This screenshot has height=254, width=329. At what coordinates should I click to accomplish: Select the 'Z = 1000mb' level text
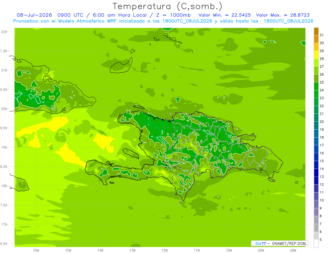click(x=173, y=15)
